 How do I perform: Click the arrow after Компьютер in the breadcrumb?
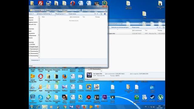pos(42,10)
